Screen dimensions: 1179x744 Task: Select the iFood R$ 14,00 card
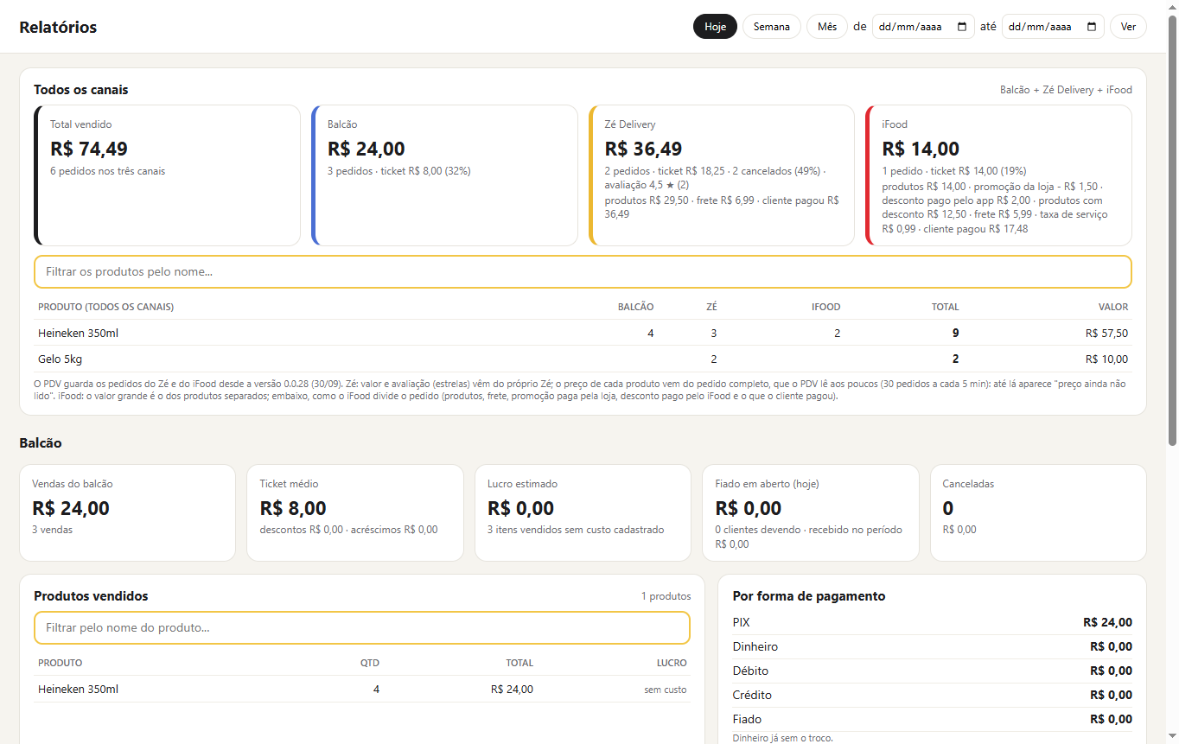click(x=998, y=175)
